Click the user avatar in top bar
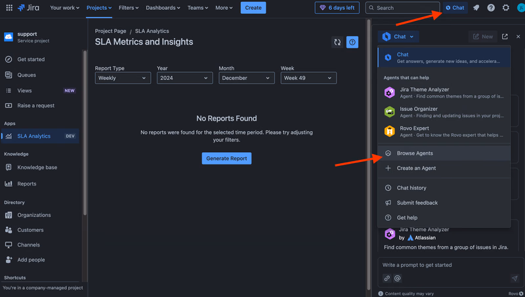This screenshot has width=525, height=297. pos(520,8)
